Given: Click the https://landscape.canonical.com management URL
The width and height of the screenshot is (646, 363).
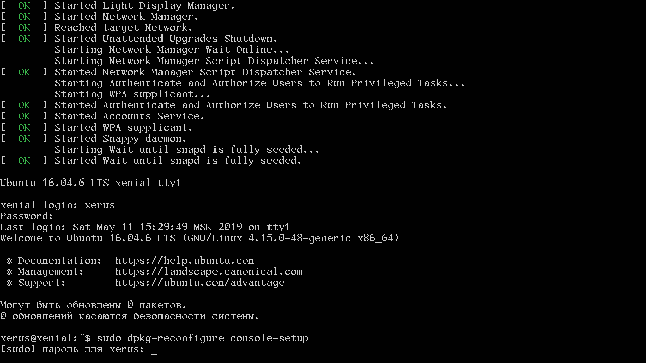Looking at the screenshot, I should [x=208, y=272].
